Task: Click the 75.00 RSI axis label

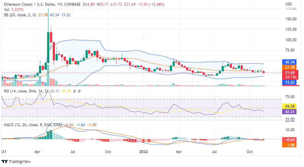Action: tap(290, 97)
